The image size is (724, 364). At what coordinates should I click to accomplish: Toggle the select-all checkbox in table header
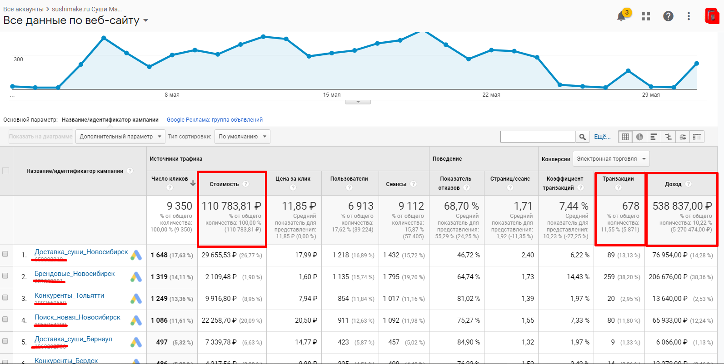pos(5,171)
